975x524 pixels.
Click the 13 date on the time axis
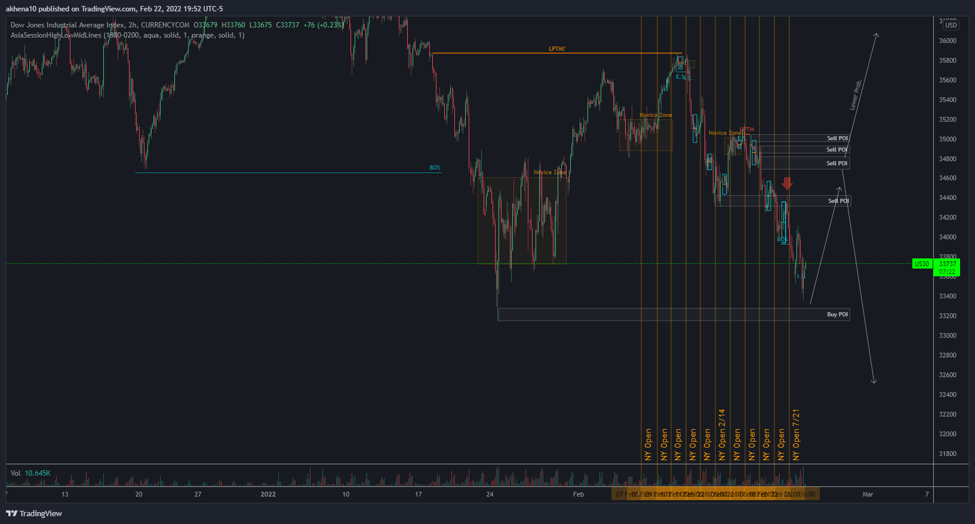(65, 494)
